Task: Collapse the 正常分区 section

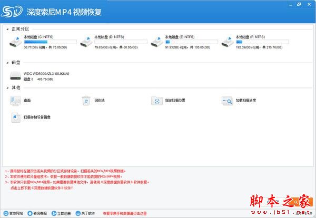Action: point(7,29)
